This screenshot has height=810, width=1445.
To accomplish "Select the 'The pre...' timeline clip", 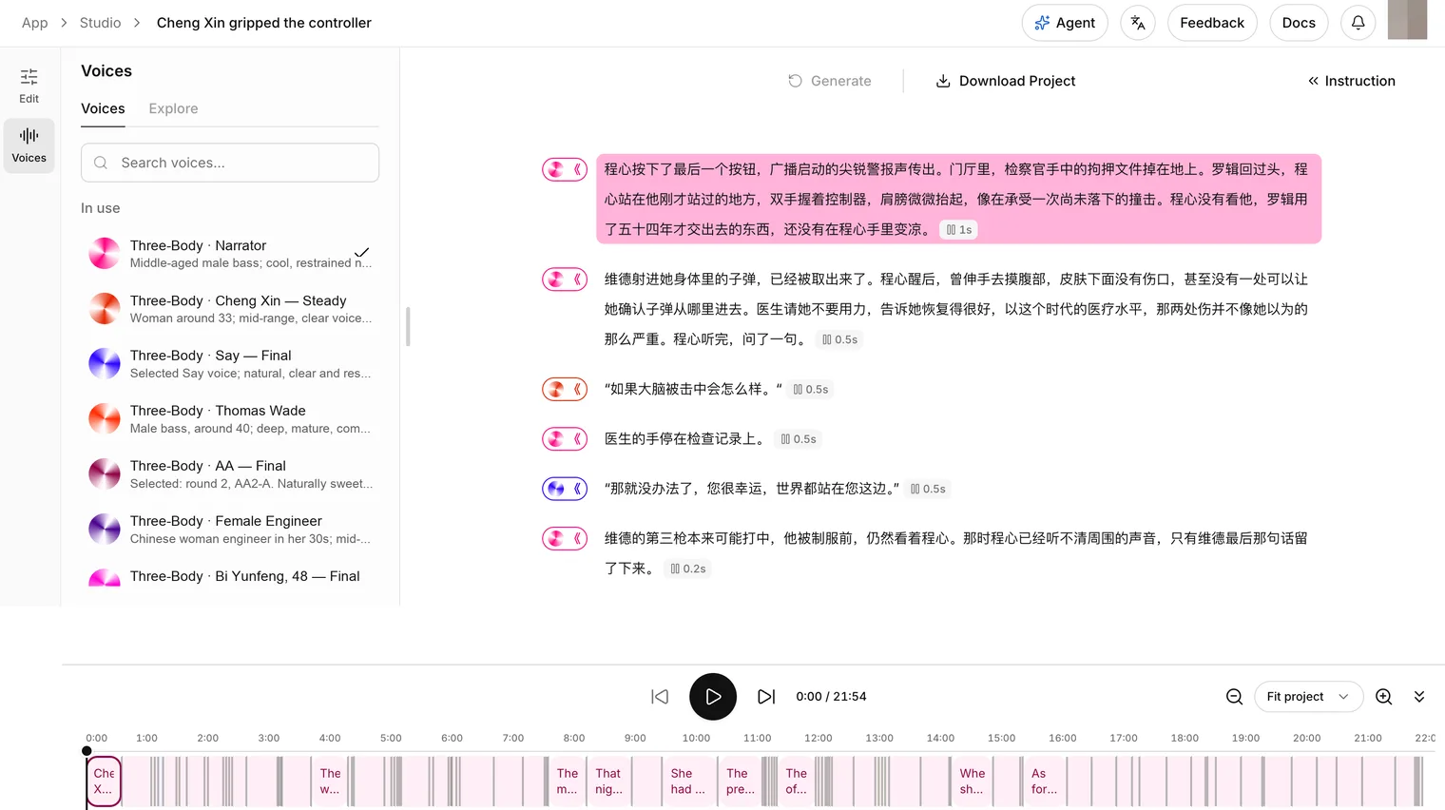I will [x=741, y=781].
